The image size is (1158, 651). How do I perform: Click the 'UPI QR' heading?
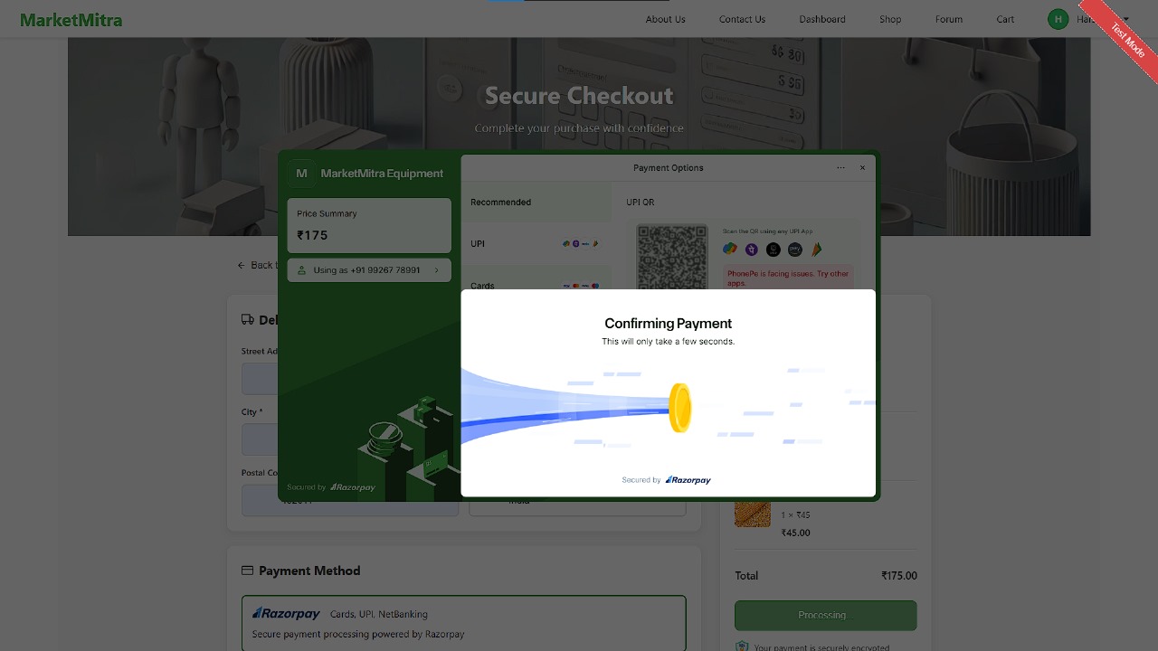641,203
